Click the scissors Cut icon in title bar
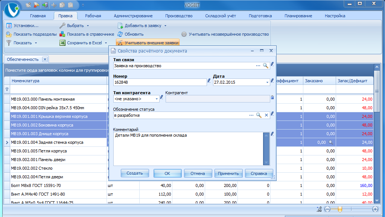 (x=54, y=5)
